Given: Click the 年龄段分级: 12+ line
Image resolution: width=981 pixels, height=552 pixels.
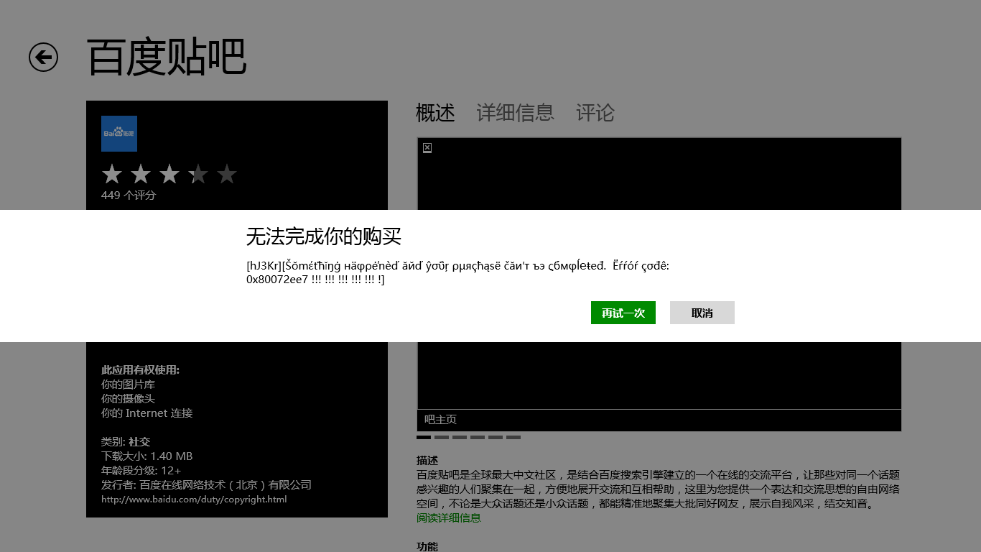Looking at the screenshot, I should click(141, 471).
